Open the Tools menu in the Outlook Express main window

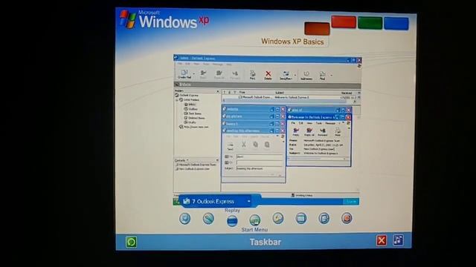206,65
